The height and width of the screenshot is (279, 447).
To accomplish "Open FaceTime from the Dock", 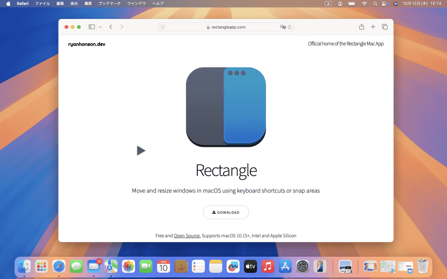I will click(146, 267).
